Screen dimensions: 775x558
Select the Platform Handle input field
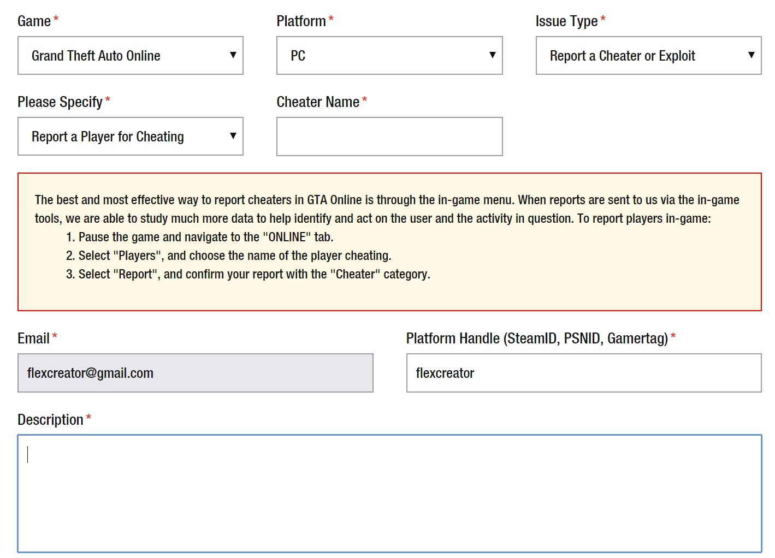[x=583, y=373]
